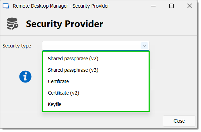Viewport: 201px width, 132px height.
Task: Click the Security Provider database key icon
Action: point(12,24)
